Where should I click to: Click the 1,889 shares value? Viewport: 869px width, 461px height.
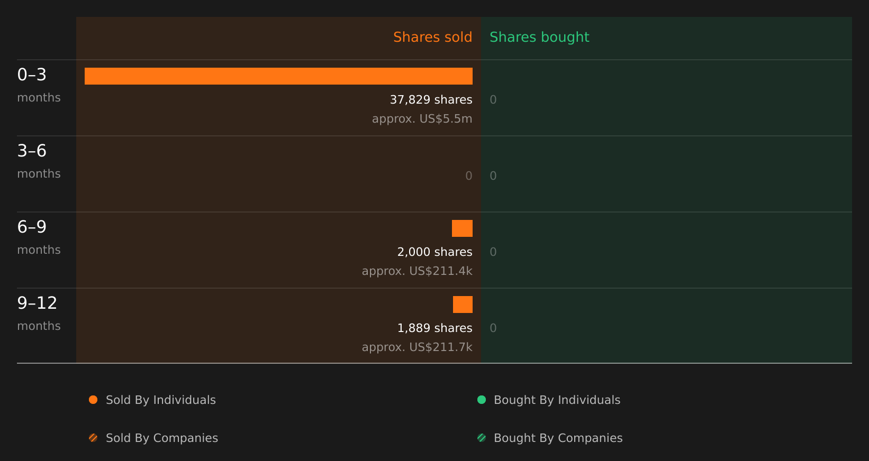tap(434, 328)
